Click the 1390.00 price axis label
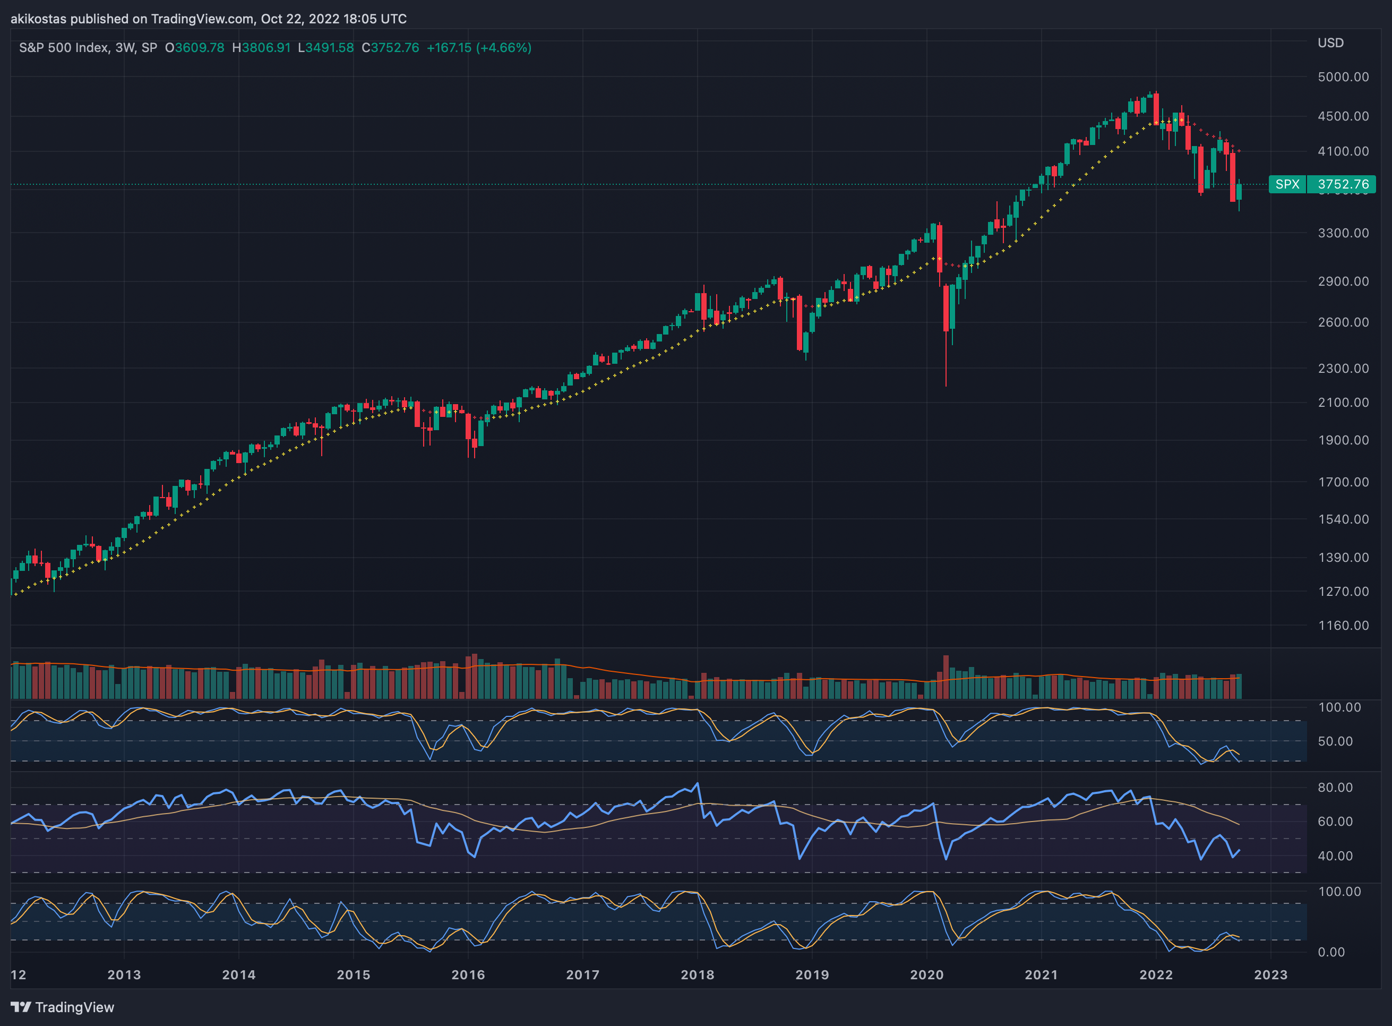 click(x=1343, y=557)
